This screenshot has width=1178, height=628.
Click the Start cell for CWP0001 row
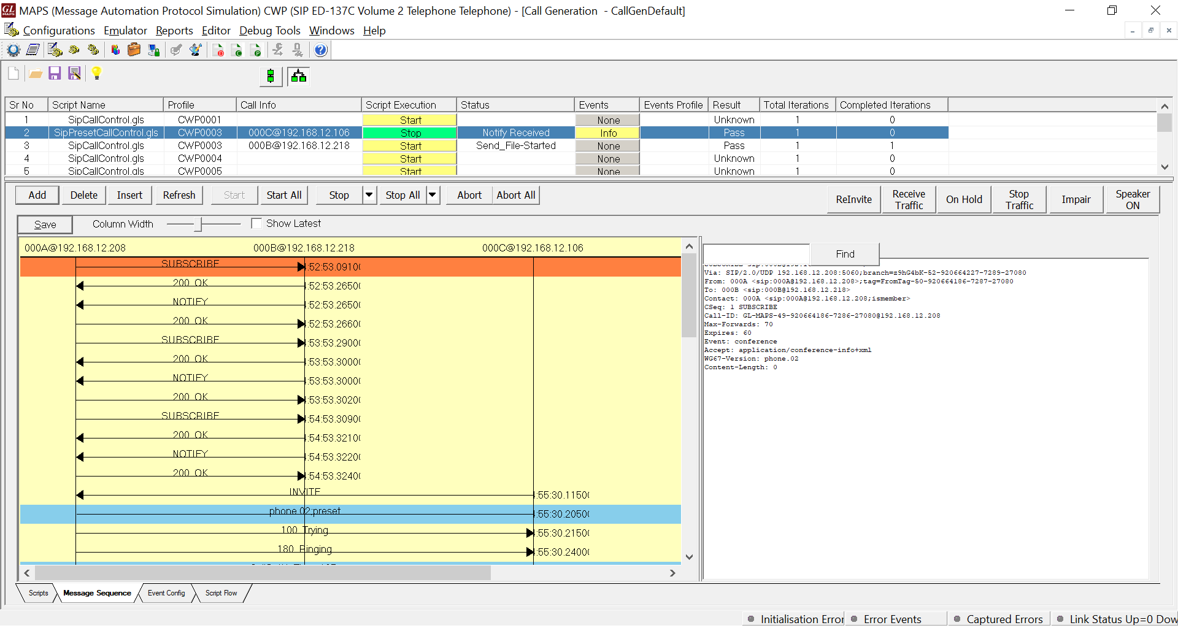[x=410, y=120]
